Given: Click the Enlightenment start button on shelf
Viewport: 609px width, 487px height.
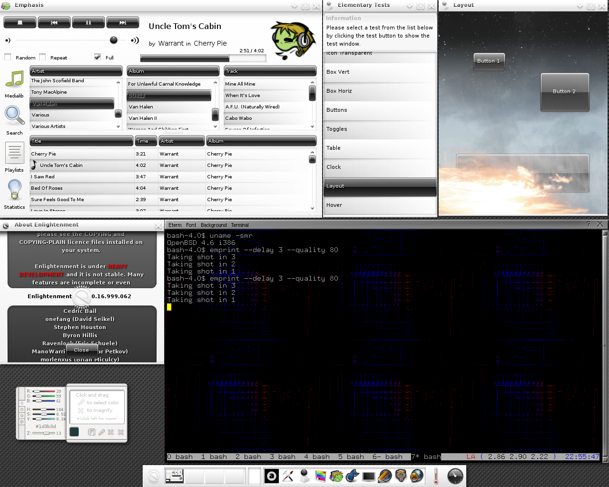Looking at the screenshot, I should [154, 476].
